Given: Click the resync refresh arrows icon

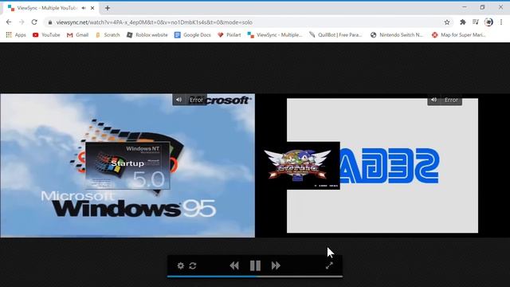Looking at the screenshot, I should tap(193, 265).
